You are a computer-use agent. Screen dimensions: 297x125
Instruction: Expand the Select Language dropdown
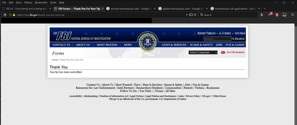pos(203,52)
